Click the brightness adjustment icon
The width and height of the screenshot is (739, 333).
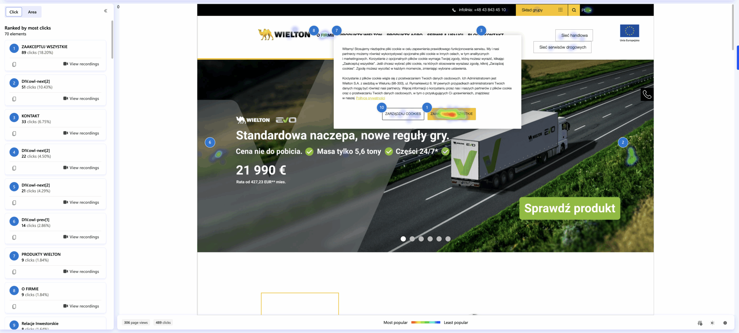pyautogui.click(x=712, y=323)
